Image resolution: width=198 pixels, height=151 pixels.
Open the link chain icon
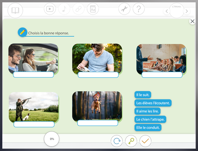pyautogui.click(x=79, y=9)
